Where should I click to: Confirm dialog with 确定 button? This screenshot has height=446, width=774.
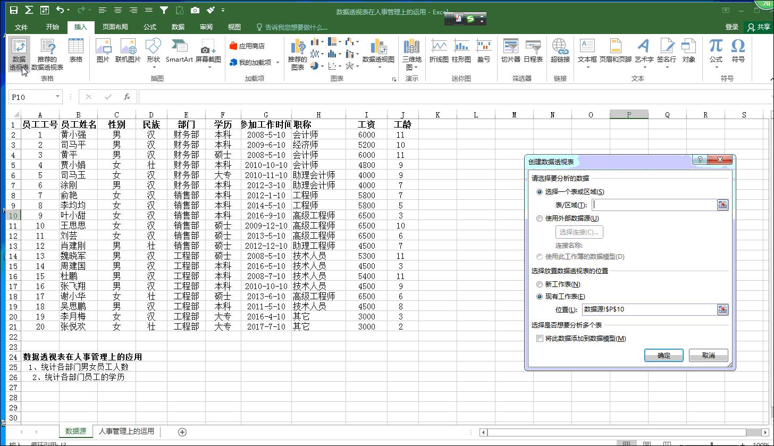pyautogui.click(x=664, y=356)
